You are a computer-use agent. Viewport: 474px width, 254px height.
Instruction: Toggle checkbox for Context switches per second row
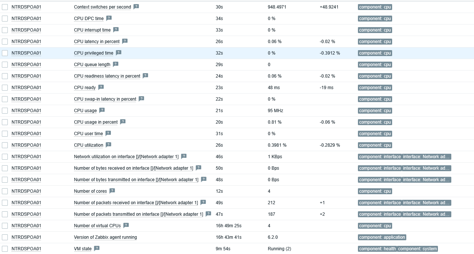click(x=5, y=7)
